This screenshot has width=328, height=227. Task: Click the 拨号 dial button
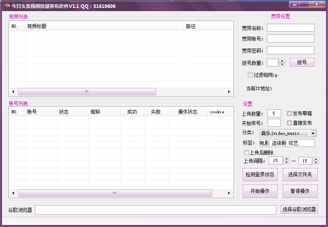302,62
